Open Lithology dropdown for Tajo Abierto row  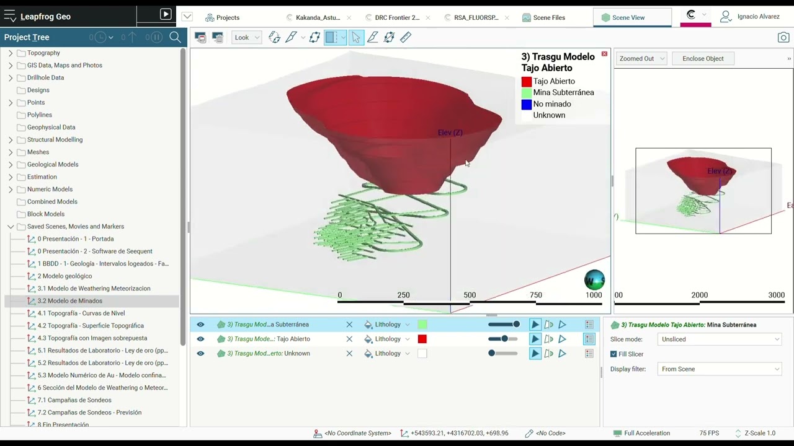click(407, 339)
